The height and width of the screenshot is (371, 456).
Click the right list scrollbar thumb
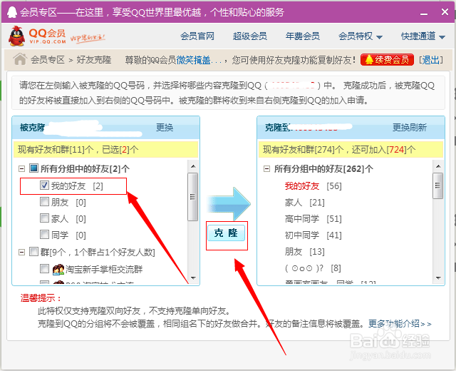pyautogui.click(x=438, y=185)
